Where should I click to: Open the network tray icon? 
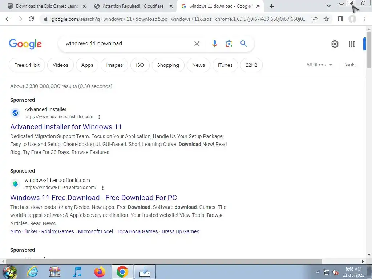coord(327,272)
